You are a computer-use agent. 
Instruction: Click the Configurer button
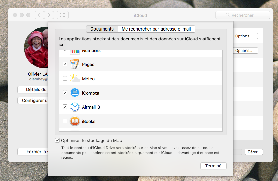(x=33, y=100)
